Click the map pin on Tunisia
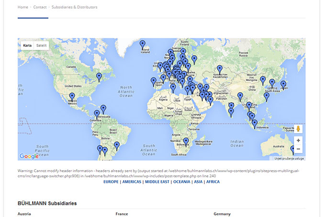This screenshot has width=323, height=217. pos(173,88)
